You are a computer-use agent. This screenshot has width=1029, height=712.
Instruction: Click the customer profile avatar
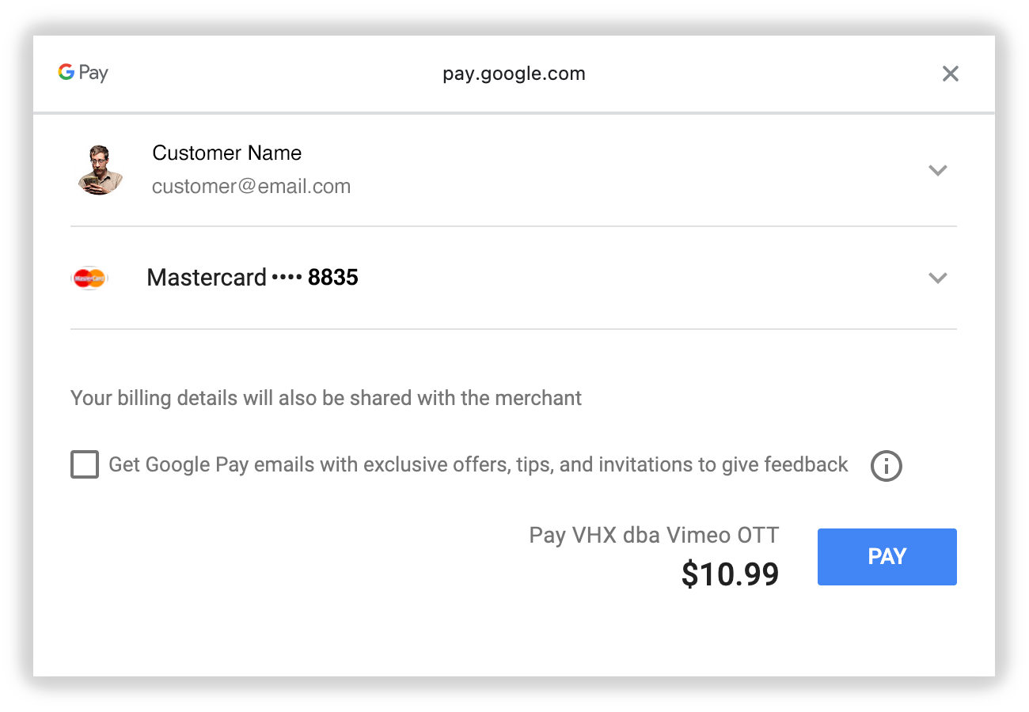[x=101, y=170]
